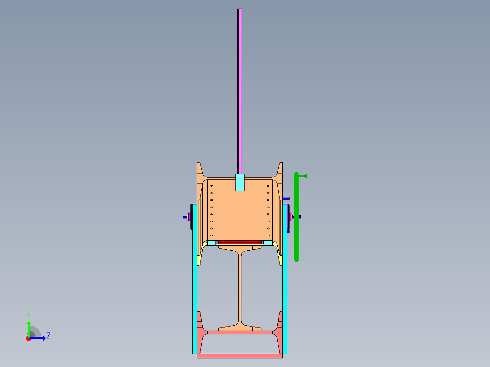Select the tall pink vertical rod
The image size is (490, 367).
coord(240,91)
